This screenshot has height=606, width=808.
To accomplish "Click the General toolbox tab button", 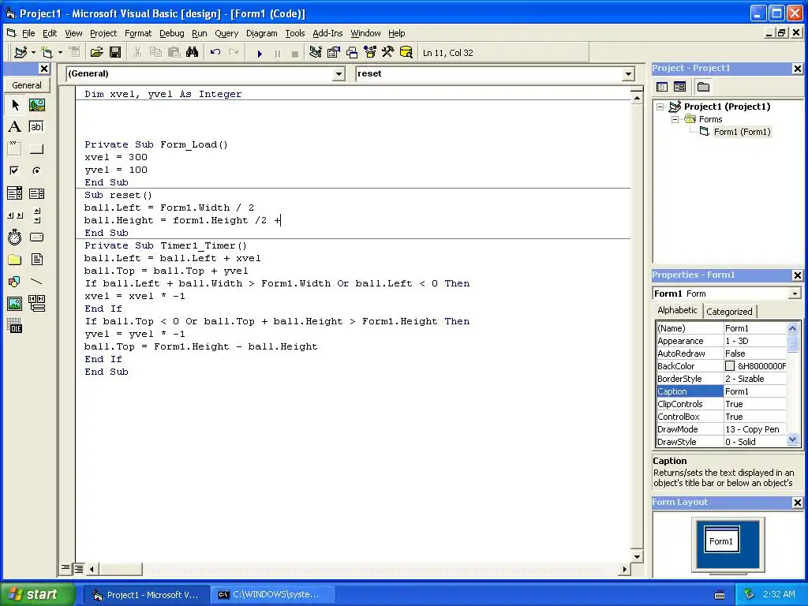I will point(27,85).
